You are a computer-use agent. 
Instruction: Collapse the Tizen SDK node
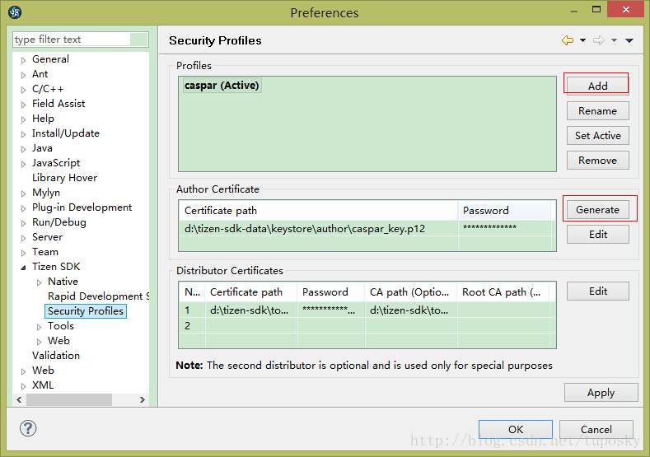[24, 268]
